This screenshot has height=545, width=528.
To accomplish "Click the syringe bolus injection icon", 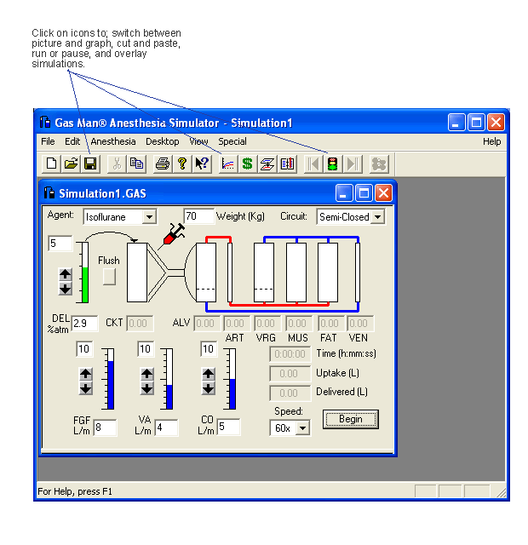I will point(174,233).
